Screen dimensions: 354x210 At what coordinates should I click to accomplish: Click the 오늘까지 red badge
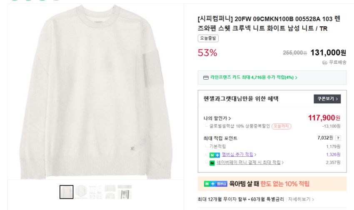click(x=282, y=126)
